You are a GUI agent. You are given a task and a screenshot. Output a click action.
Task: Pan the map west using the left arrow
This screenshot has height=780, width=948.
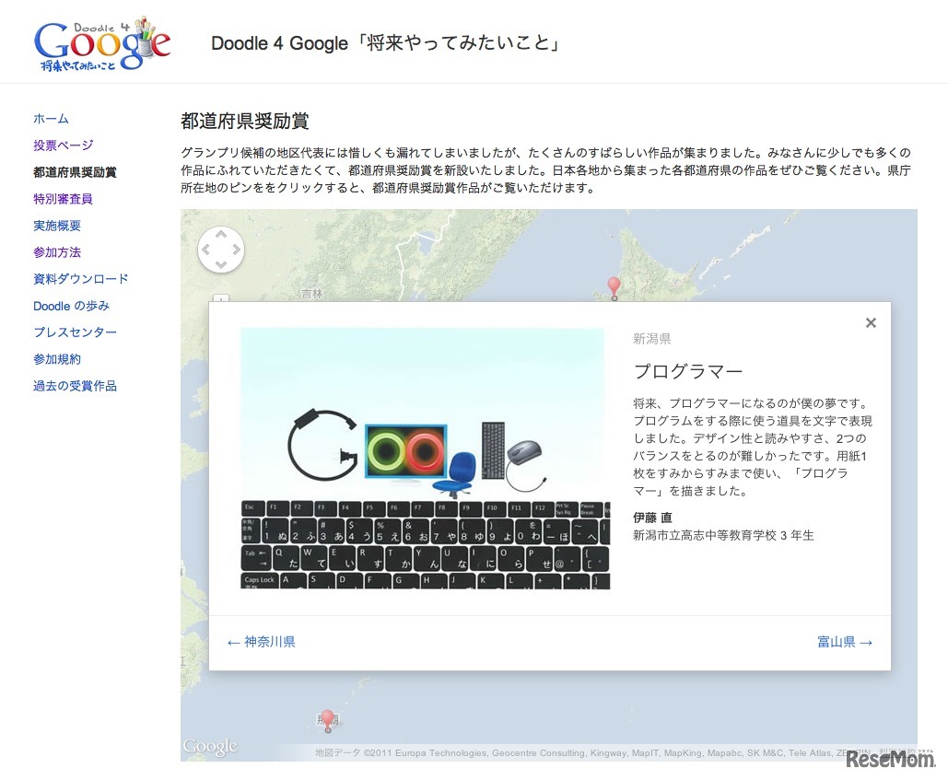point(207,249)
